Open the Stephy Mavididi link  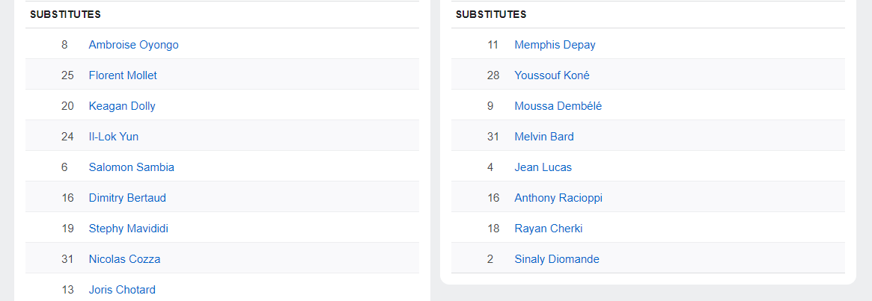tap(128, 229)
